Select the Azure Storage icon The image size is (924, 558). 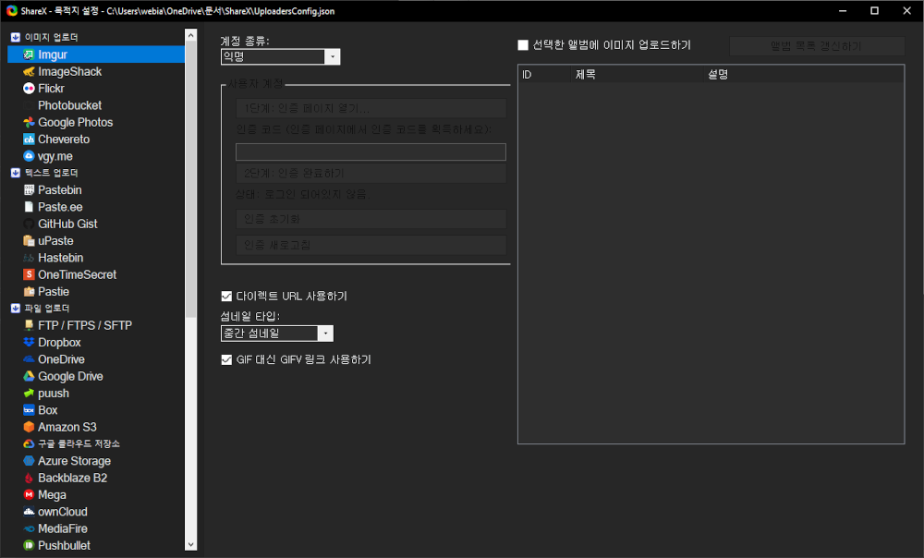[29, 461]
